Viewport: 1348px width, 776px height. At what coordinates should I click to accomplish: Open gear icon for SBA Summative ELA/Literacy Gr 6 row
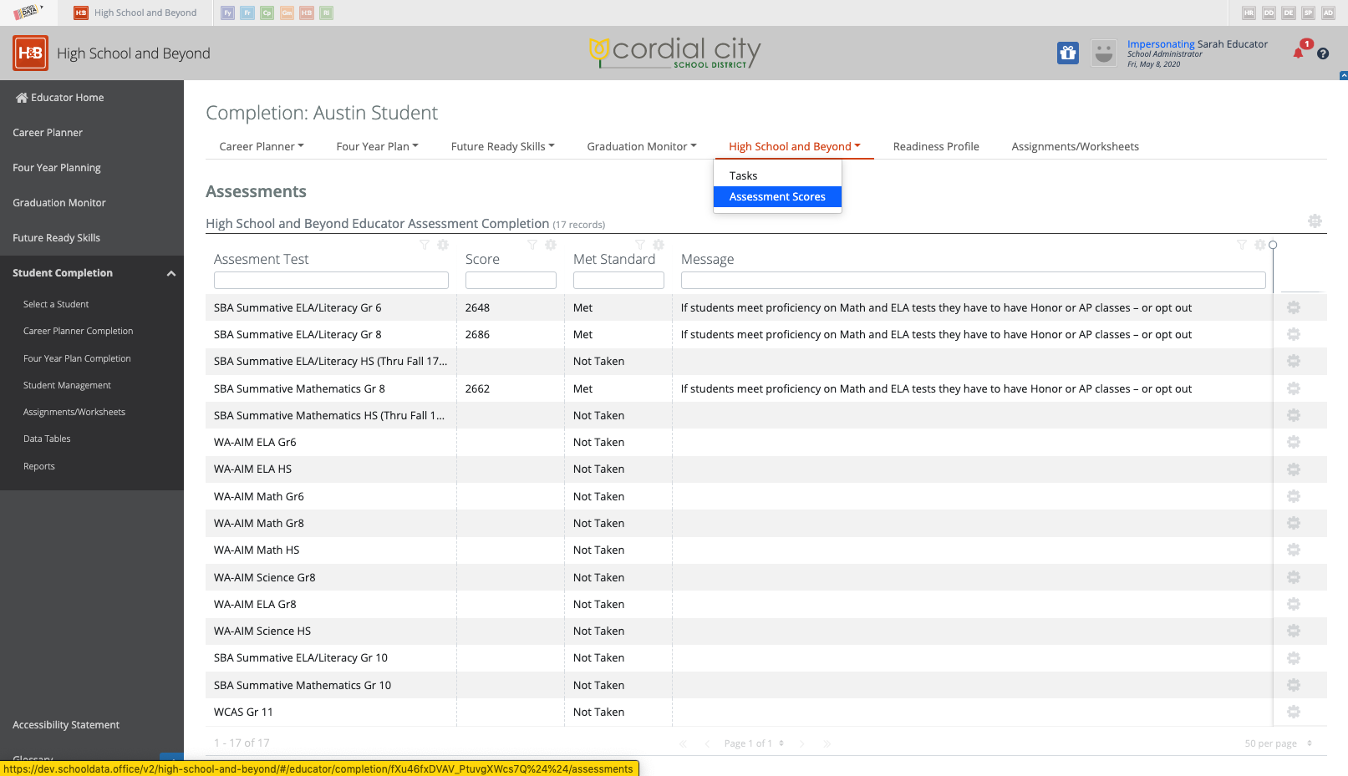(1294, 307)
